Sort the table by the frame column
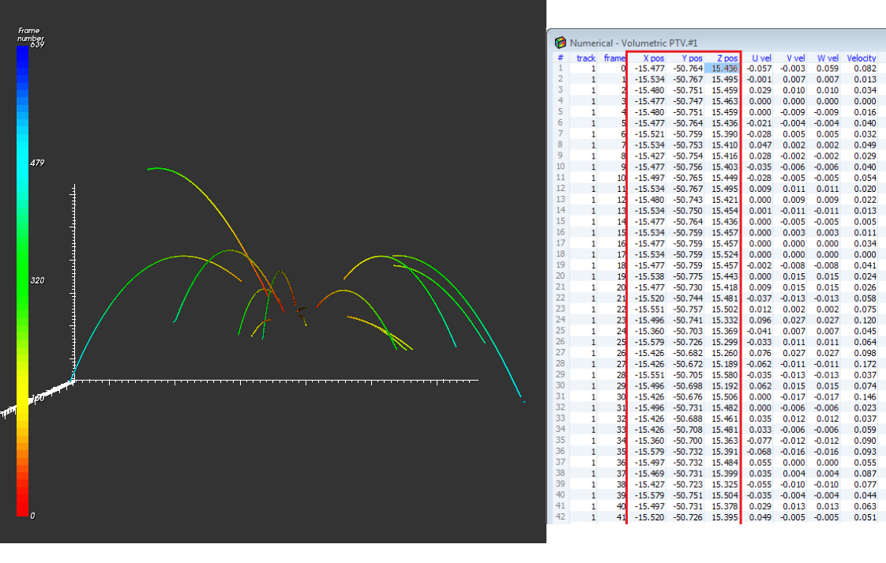Image resolution: width=886 pixels, height=563 pixels. [x=614, y=58]
